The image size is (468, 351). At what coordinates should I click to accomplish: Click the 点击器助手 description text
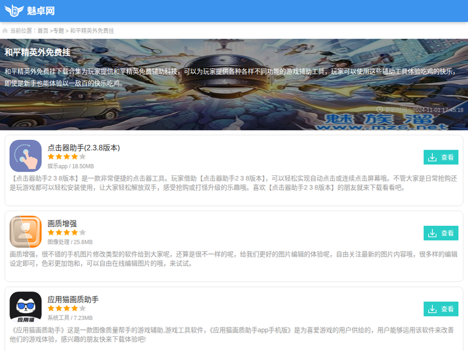[x=234, y=183]
